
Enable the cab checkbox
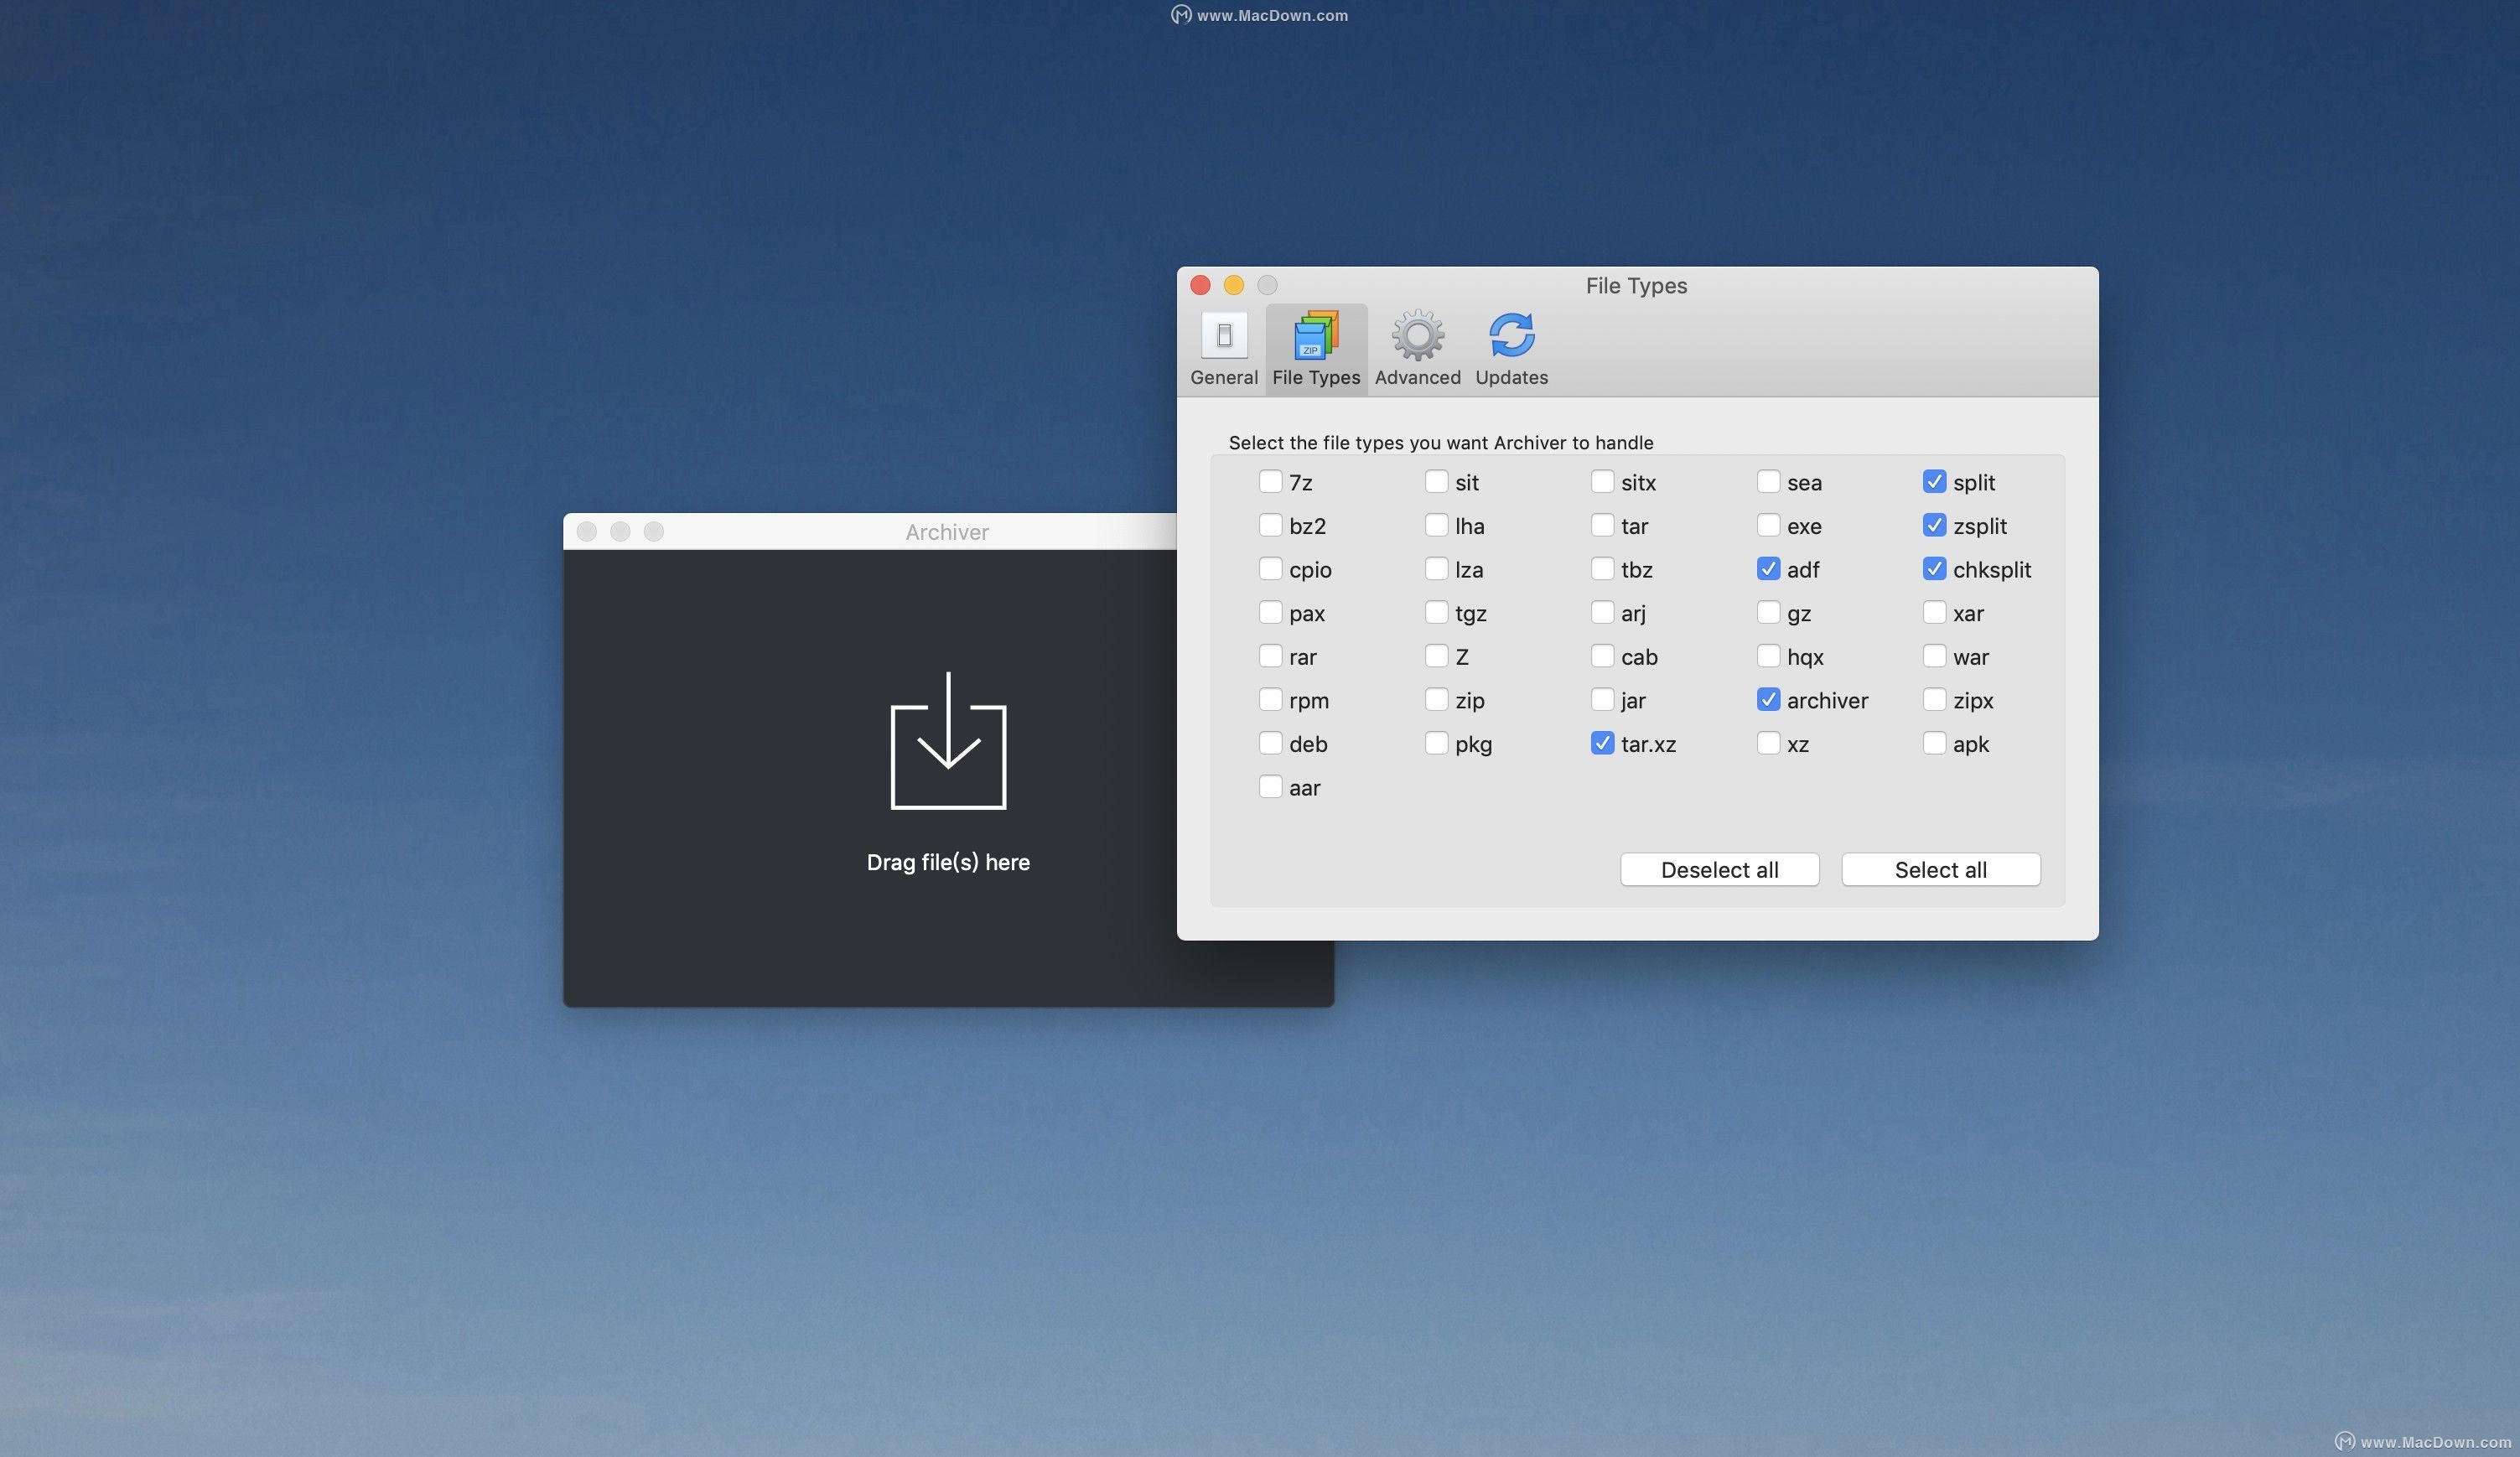1602,656
